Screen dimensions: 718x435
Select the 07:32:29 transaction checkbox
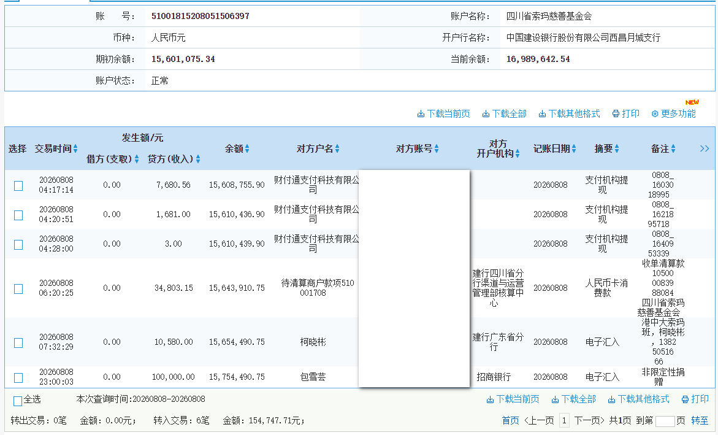point(18,343)
